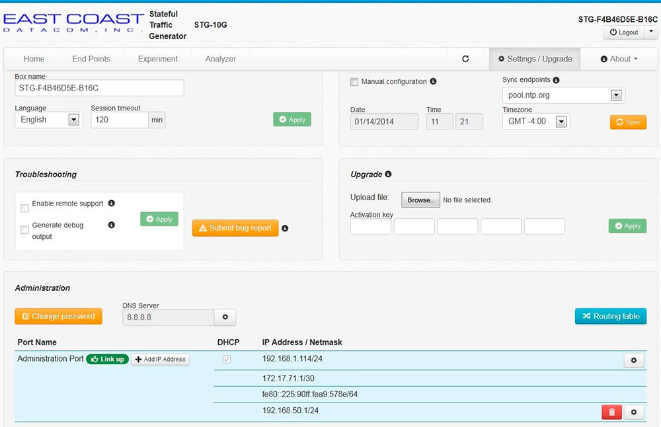Click info icon beside Submit bug report
This screenshot has height=427, width=661.
[x=285, y=228]
